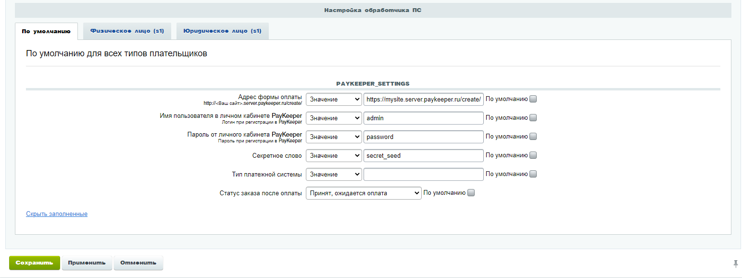
Task: Check default box for order status after payment
Action: [x=471, y=193]
